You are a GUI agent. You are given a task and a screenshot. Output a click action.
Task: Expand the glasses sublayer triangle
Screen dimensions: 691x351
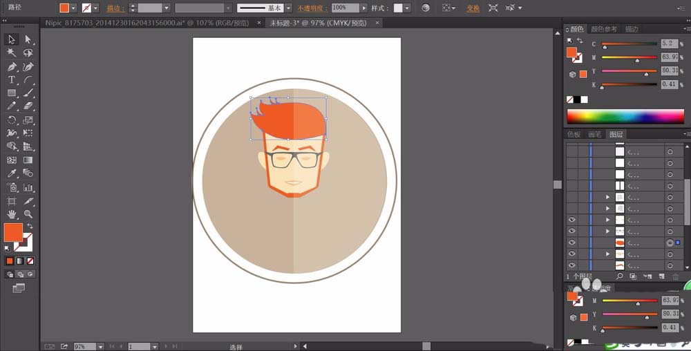click(x=607, y=231)
